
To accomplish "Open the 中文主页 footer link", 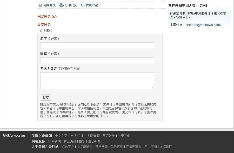I will click(x=61, y=136).
